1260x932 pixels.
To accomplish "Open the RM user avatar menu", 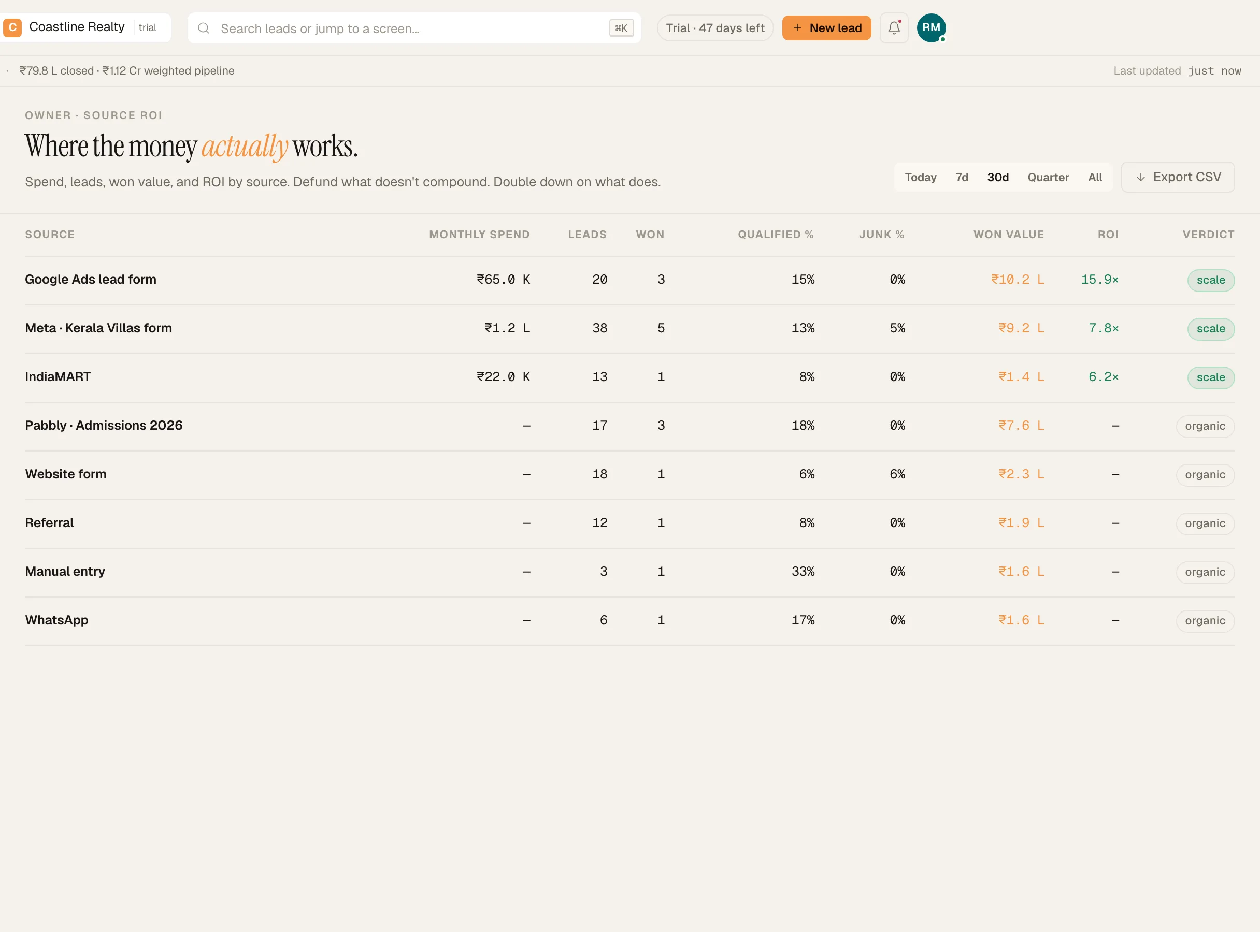I will point(931,27).
